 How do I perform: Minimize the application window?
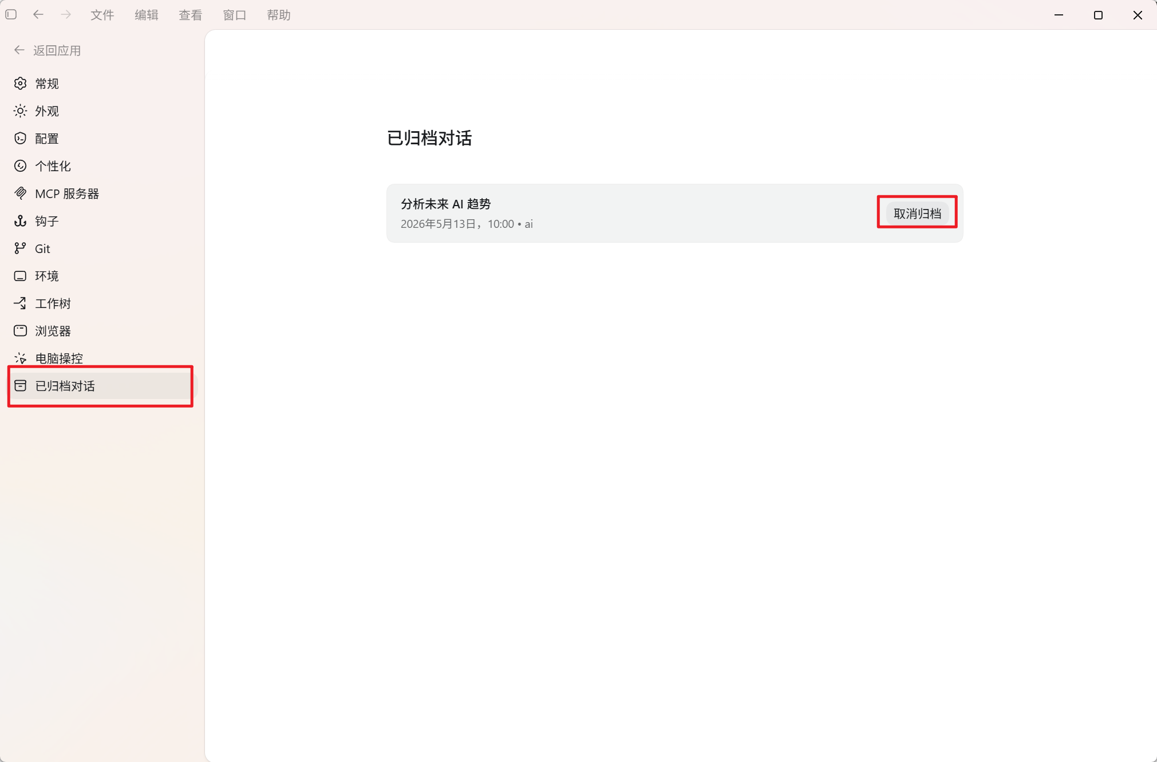tap(1059, 15)
